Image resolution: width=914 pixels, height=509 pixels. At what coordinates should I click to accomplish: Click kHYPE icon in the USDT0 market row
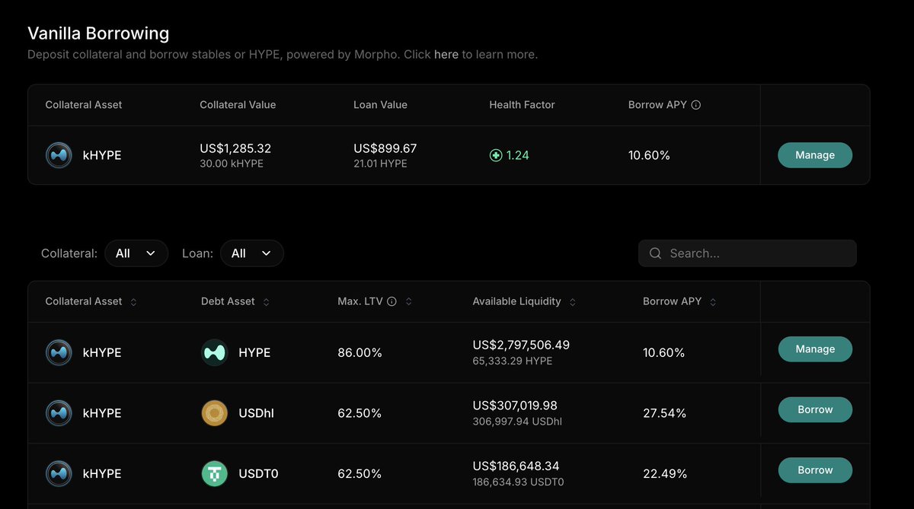coord(59,473)
